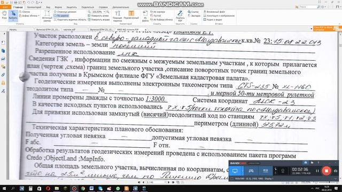342x192 pixels.
Task: Create PDF Из сканера
Action: coord(158,12)
